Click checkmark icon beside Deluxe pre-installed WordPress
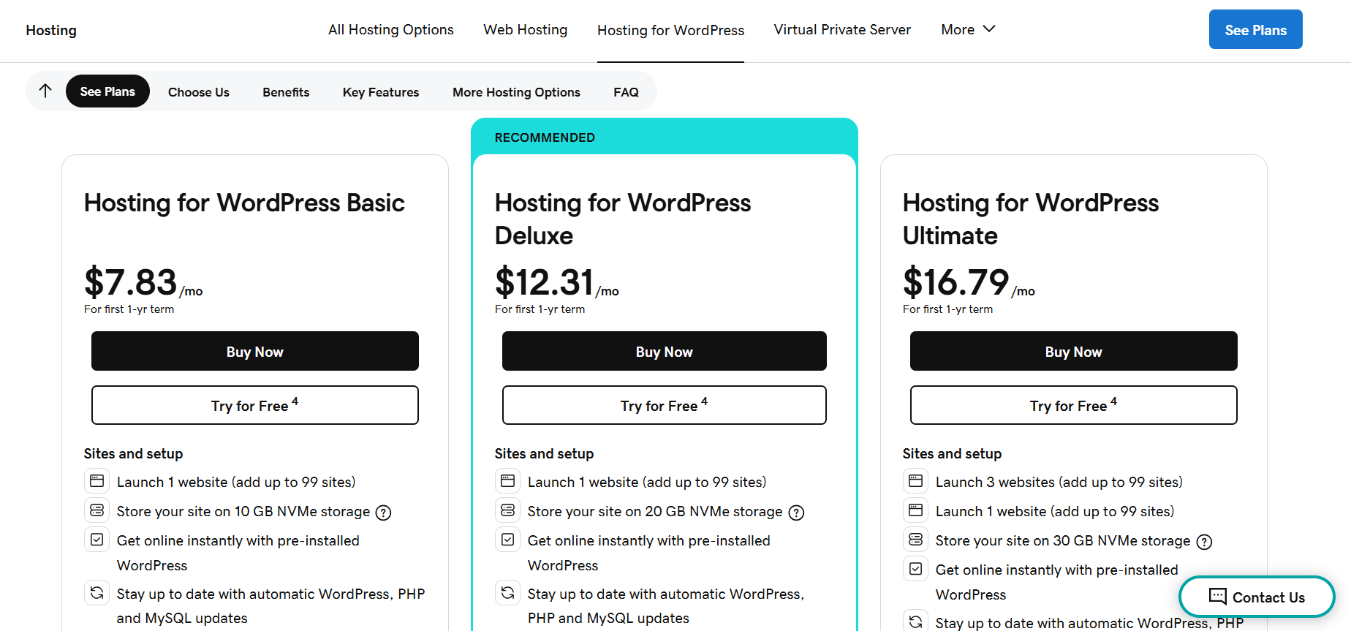1351x631 pixels. click(508, 540)
